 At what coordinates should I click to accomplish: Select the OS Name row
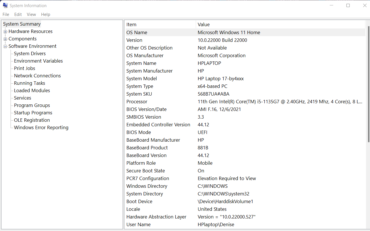245,32
